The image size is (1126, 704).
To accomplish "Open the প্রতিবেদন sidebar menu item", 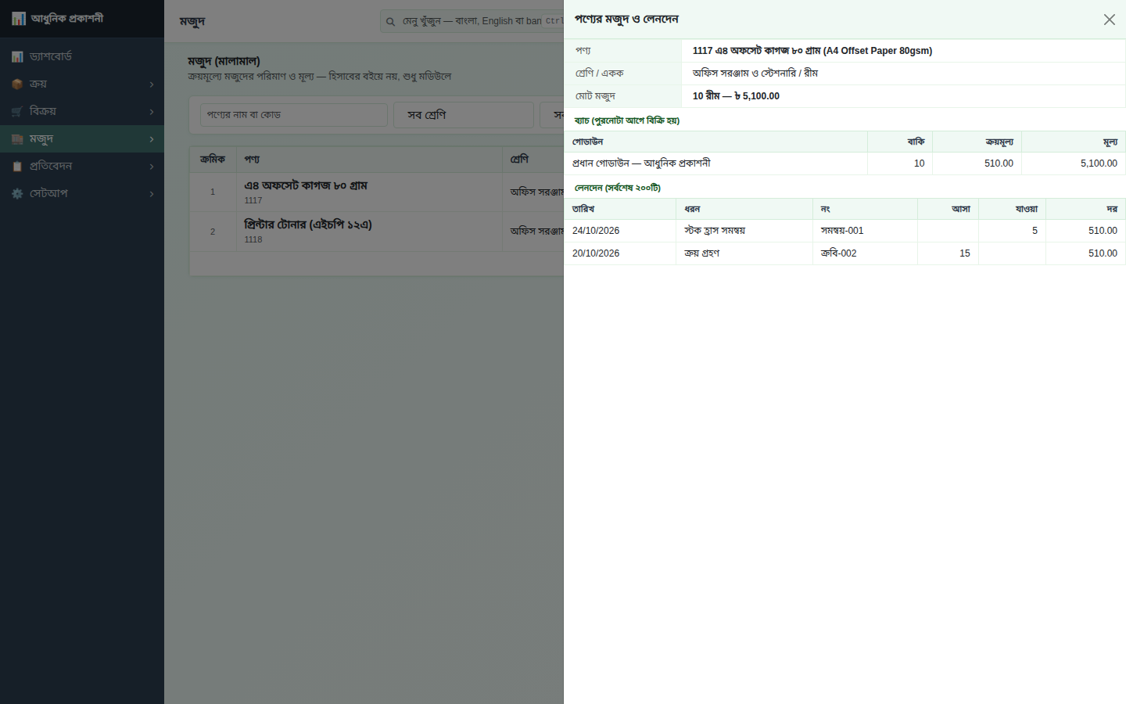I will pyautogui.click(x=82, y=166).
